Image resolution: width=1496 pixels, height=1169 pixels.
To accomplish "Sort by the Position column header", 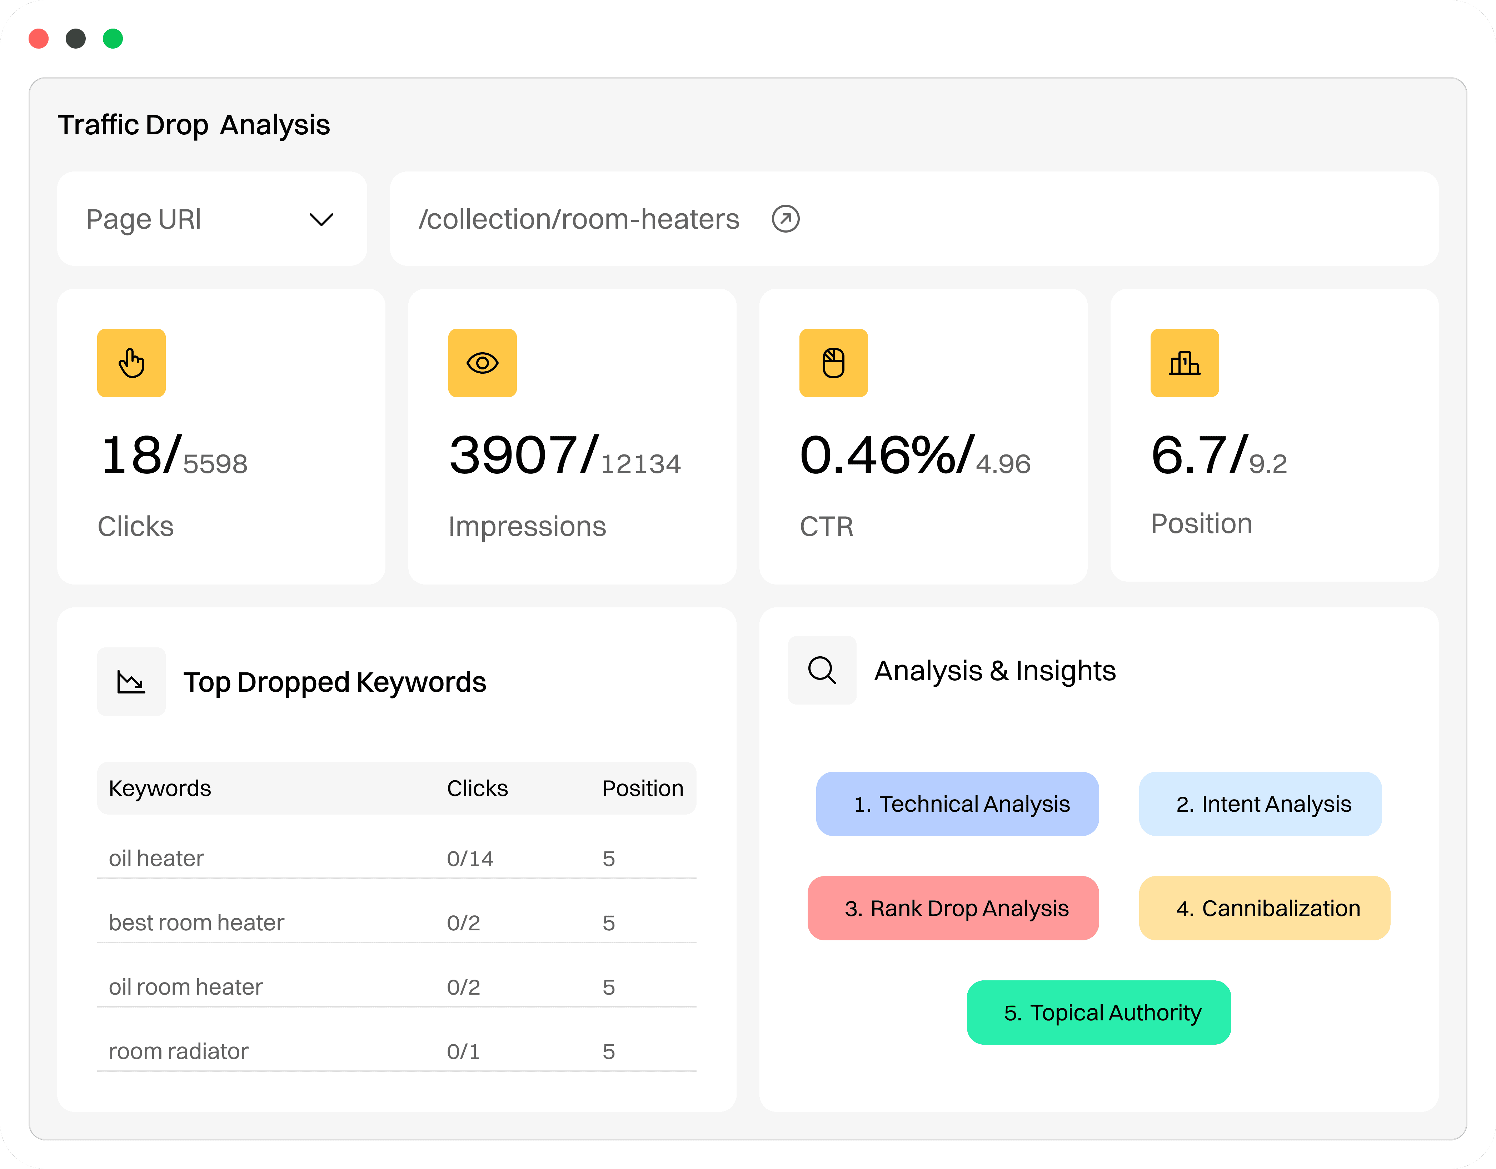I will [x=642, y=788].
